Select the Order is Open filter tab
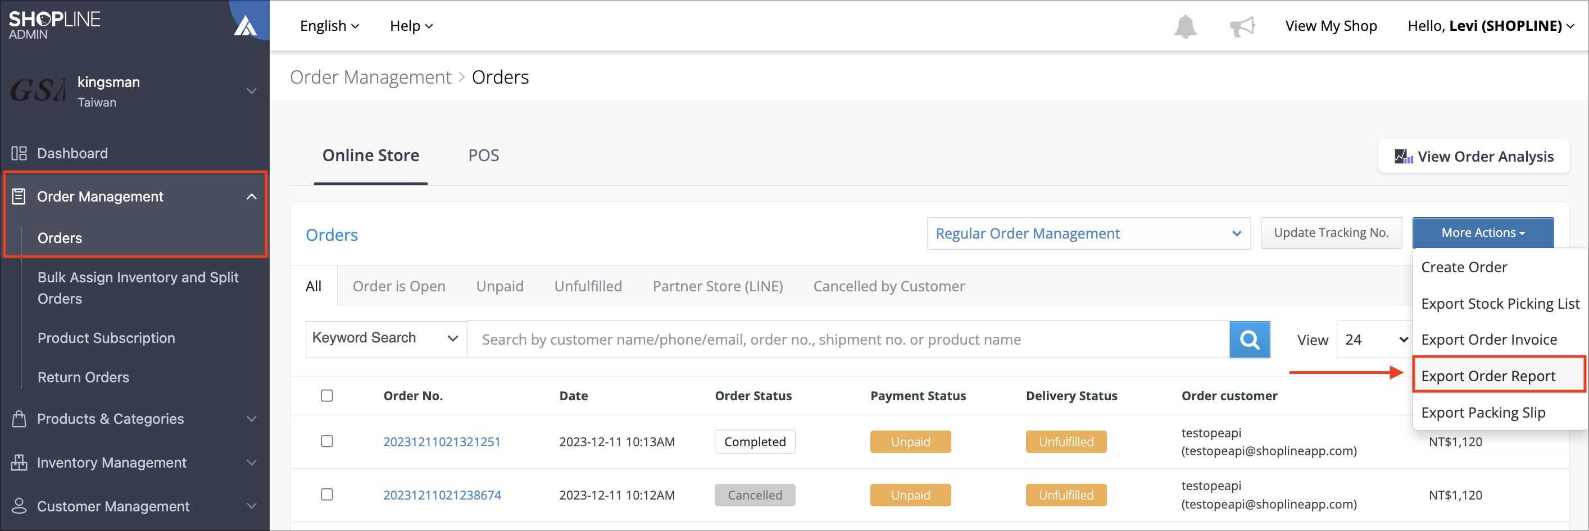1589x531 pixels. [x=399, y=286]
